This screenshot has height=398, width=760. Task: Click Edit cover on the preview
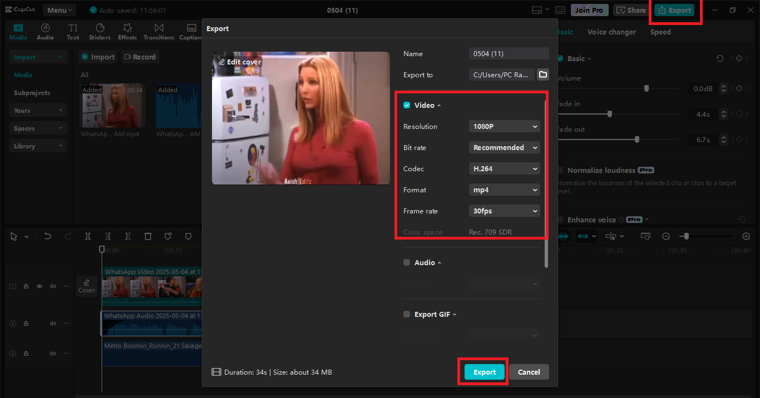tap(240, 62)
